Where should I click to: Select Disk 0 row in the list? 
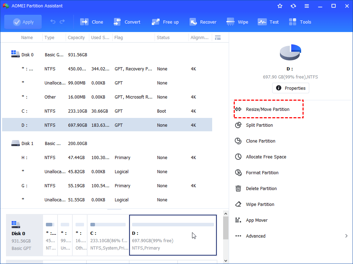(x=107, y=55)
